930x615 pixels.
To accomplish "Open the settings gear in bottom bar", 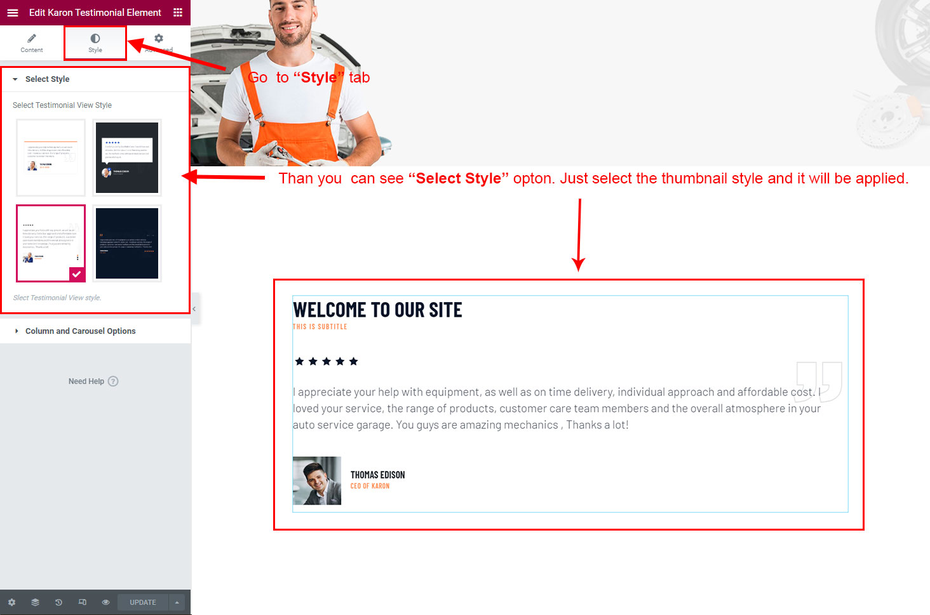I will (11, 602).
